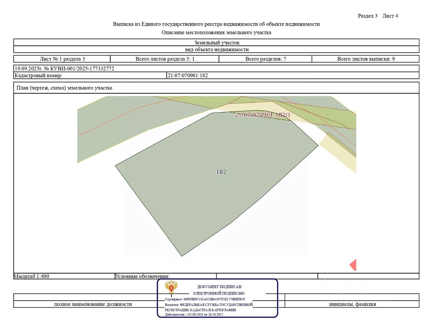Click the stamp owner line 'ФЕДЕРАЛЬНАЯ СЛУЖБА ГОСУДАРСТВЕННОЙ'
The width and height of the screenshot is (433, 335).
(209, 305)
